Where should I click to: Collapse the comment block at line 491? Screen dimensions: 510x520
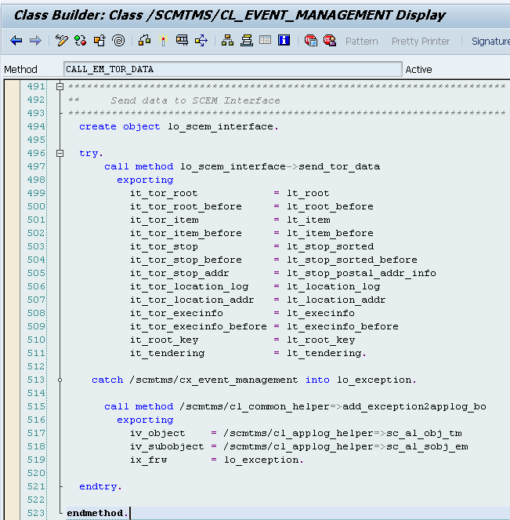pos(60,86)
